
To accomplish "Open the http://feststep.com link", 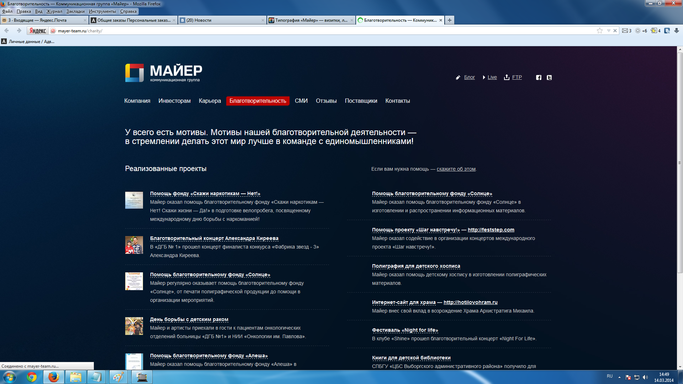I will point(491,230).
